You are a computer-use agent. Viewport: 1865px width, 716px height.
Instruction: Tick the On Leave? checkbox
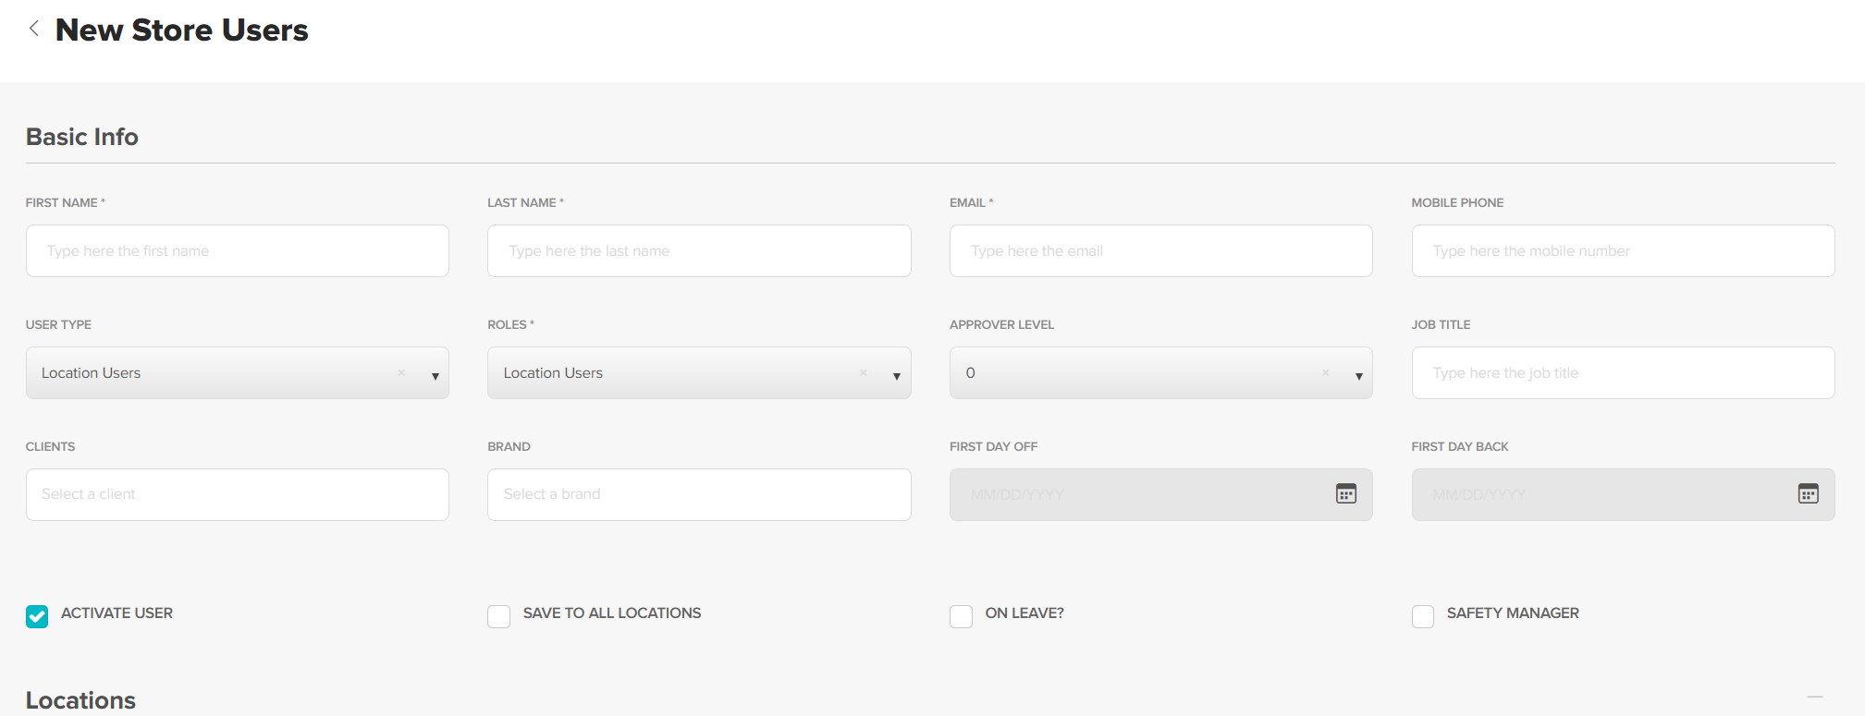(x=961, y=616)
